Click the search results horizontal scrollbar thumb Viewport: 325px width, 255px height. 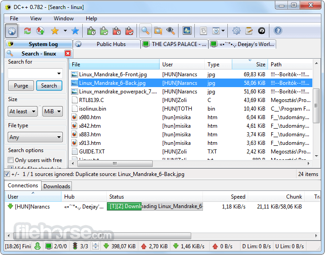pos(115,163)
